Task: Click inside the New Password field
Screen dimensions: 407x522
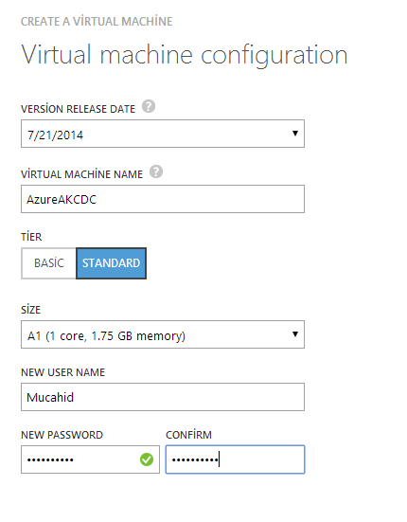Action: click(x=90, y=459)
